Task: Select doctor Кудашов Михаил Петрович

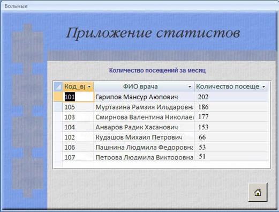Action: tap(144, 137)
